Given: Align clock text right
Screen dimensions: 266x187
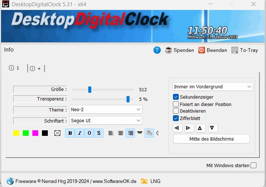Looking at the screenshot, I should [130, 133].
